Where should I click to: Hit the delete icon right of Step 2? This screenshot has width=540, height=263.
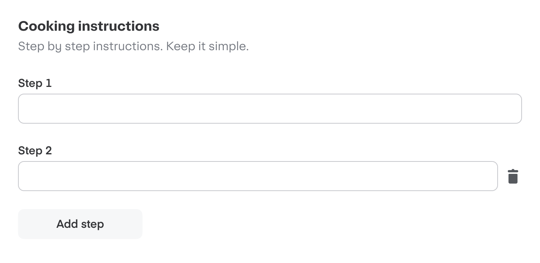tap(513, 176)
